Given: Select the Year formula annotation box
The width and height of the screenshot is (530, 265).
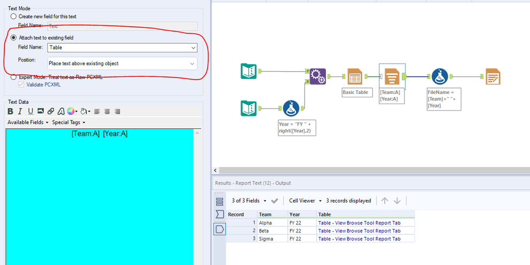Looking at the screenshot, I should 297,128.
